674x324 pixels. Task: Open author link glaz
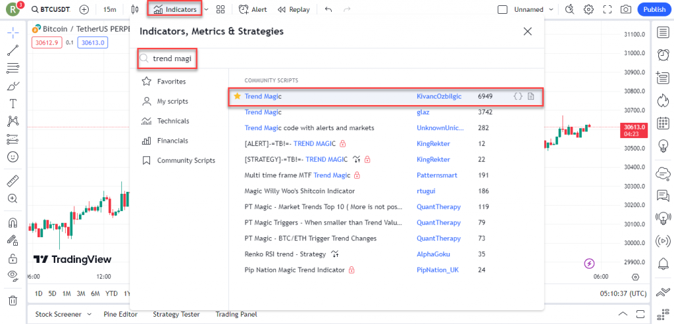[423, 112]
